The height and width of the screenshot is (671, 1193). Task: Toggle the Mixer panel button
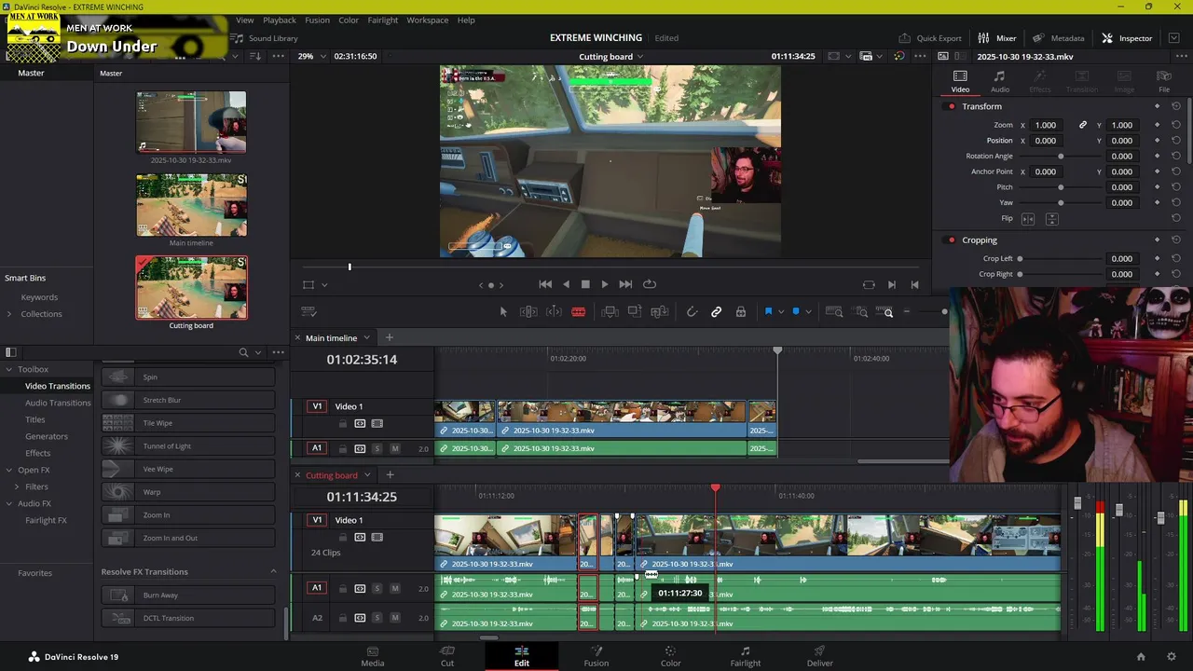(x=997, y=38)
